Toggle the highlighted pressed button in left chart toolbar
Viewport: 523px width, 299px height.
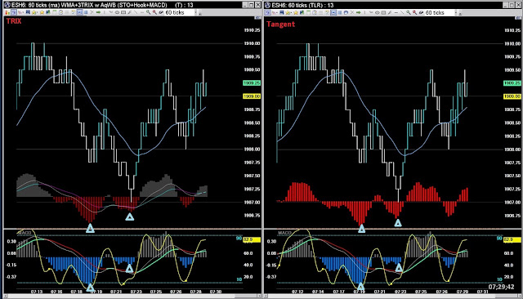click(x=79, y=12)
